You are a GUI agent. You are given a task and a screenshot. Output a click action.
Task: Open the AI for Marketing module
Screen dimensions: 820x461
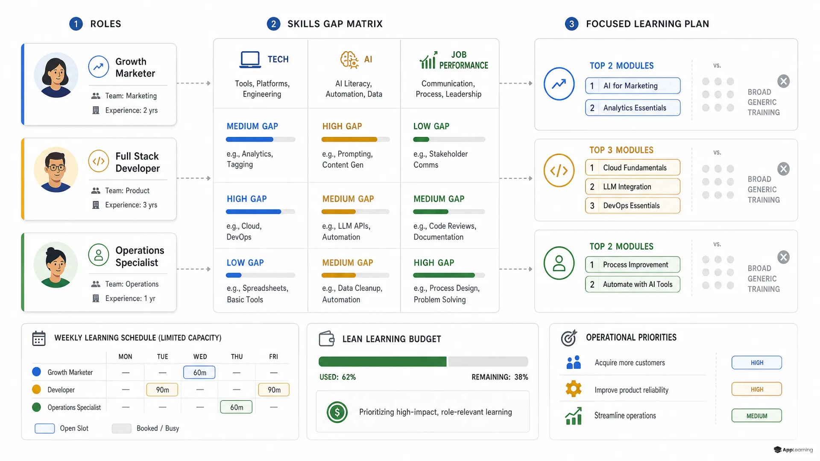[633, 86]
